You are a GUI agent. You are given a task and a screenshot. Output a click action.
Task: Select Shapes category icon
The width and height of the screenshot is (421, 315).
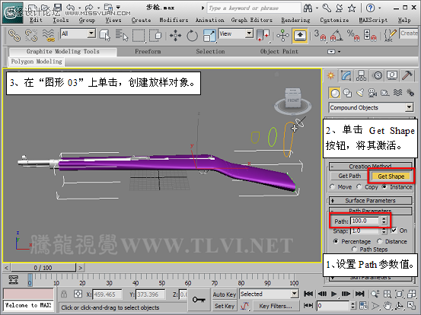[x=348, y=93]
